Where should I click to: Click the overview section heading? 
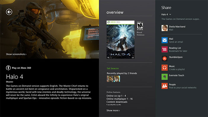tap(115, 12)
